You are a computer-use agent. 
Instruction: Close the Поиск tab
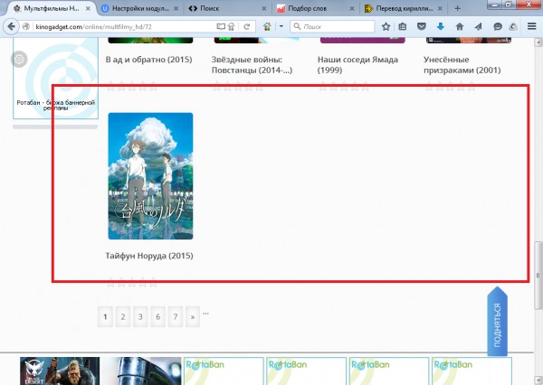click(264, 9)
